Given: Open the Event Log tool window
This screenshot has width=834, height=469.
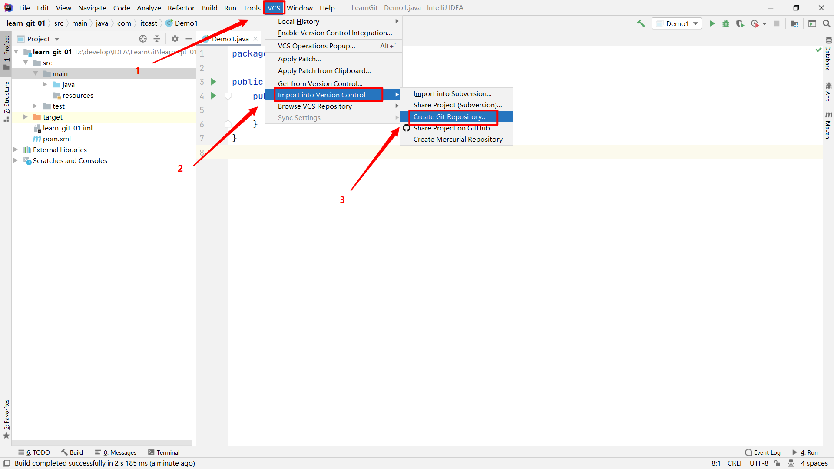Looking at the screenshot, I should pos(763,452).
